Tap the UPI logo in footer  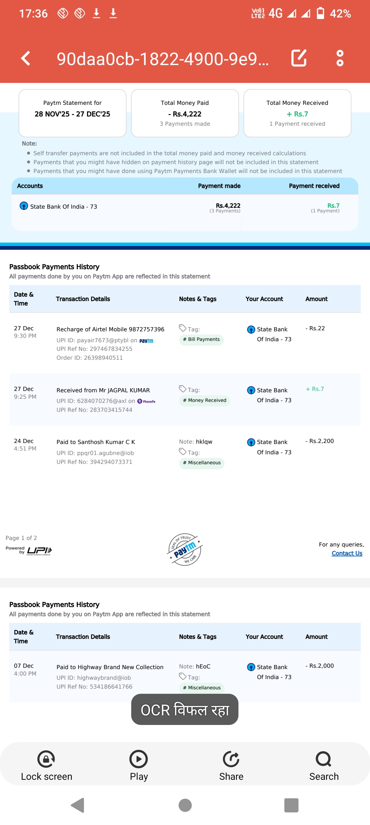(x=39, y=551)
